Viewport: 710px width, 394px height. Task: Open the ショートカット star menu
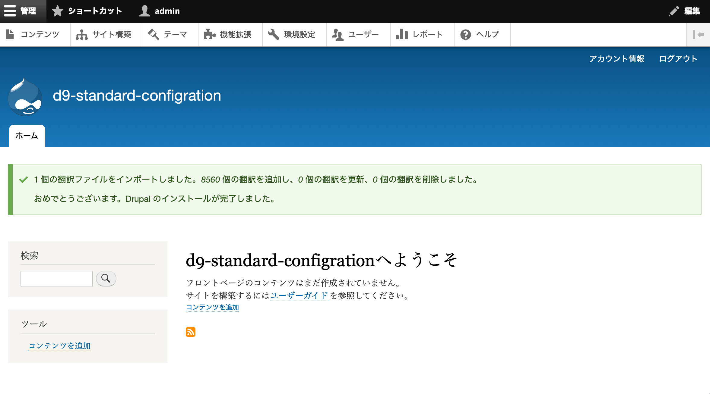[x=87, y=11]
